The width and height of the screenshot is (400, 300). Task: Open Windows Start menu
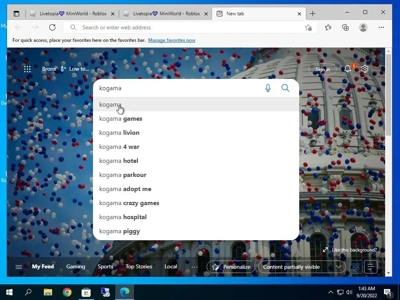click(x=9, y=292)
